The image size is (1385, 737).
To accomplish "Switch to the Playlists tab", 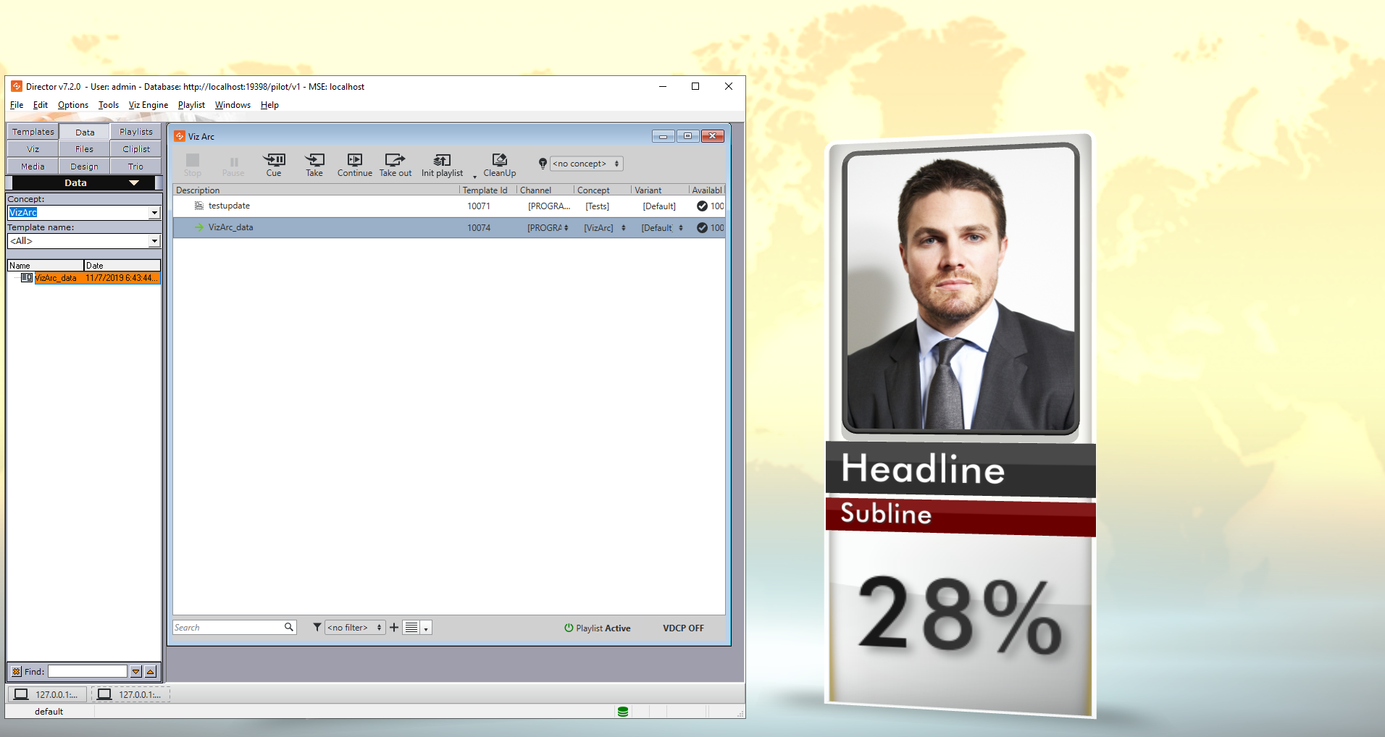I will pyautogui.click(x=136, y=132).
